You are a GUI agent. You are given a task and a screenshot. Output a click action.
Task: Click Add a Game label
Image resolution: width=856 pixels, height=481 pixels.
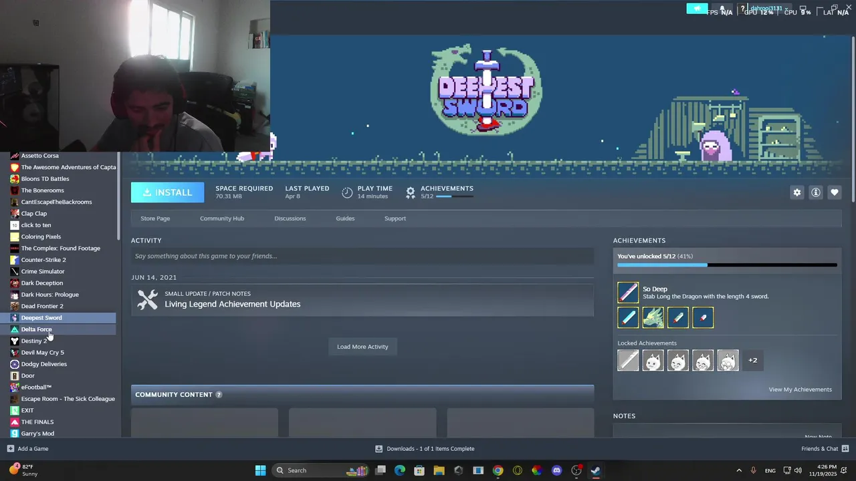pos(33,449)
